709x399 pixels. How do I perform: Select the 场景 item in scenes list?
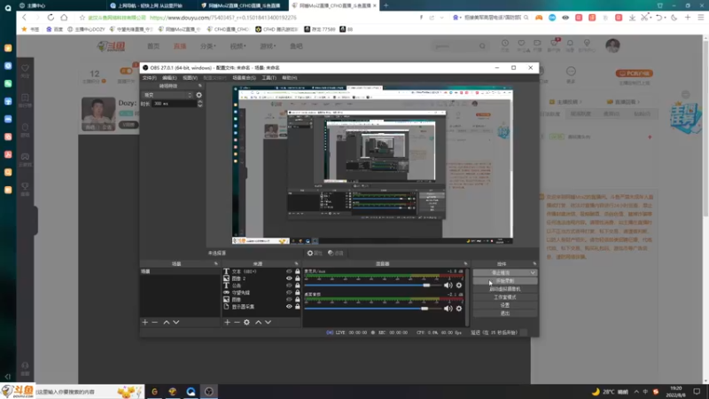point(180,271)
